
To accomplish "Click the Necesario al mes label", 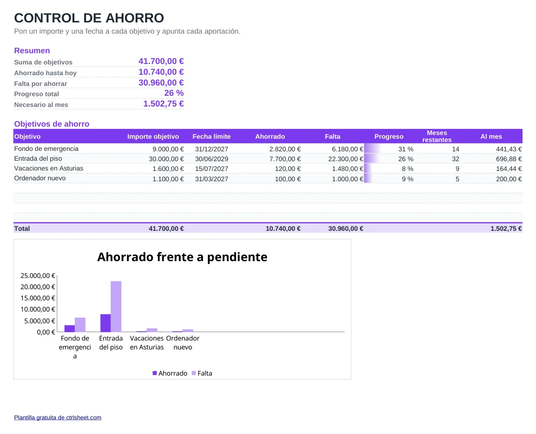I will coord(41,105).
